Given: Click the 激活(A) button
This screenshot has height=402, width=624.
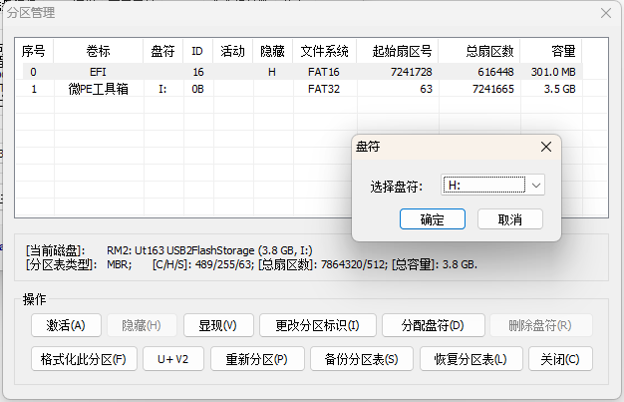Looking at the screenshot, I should [66, 325].
